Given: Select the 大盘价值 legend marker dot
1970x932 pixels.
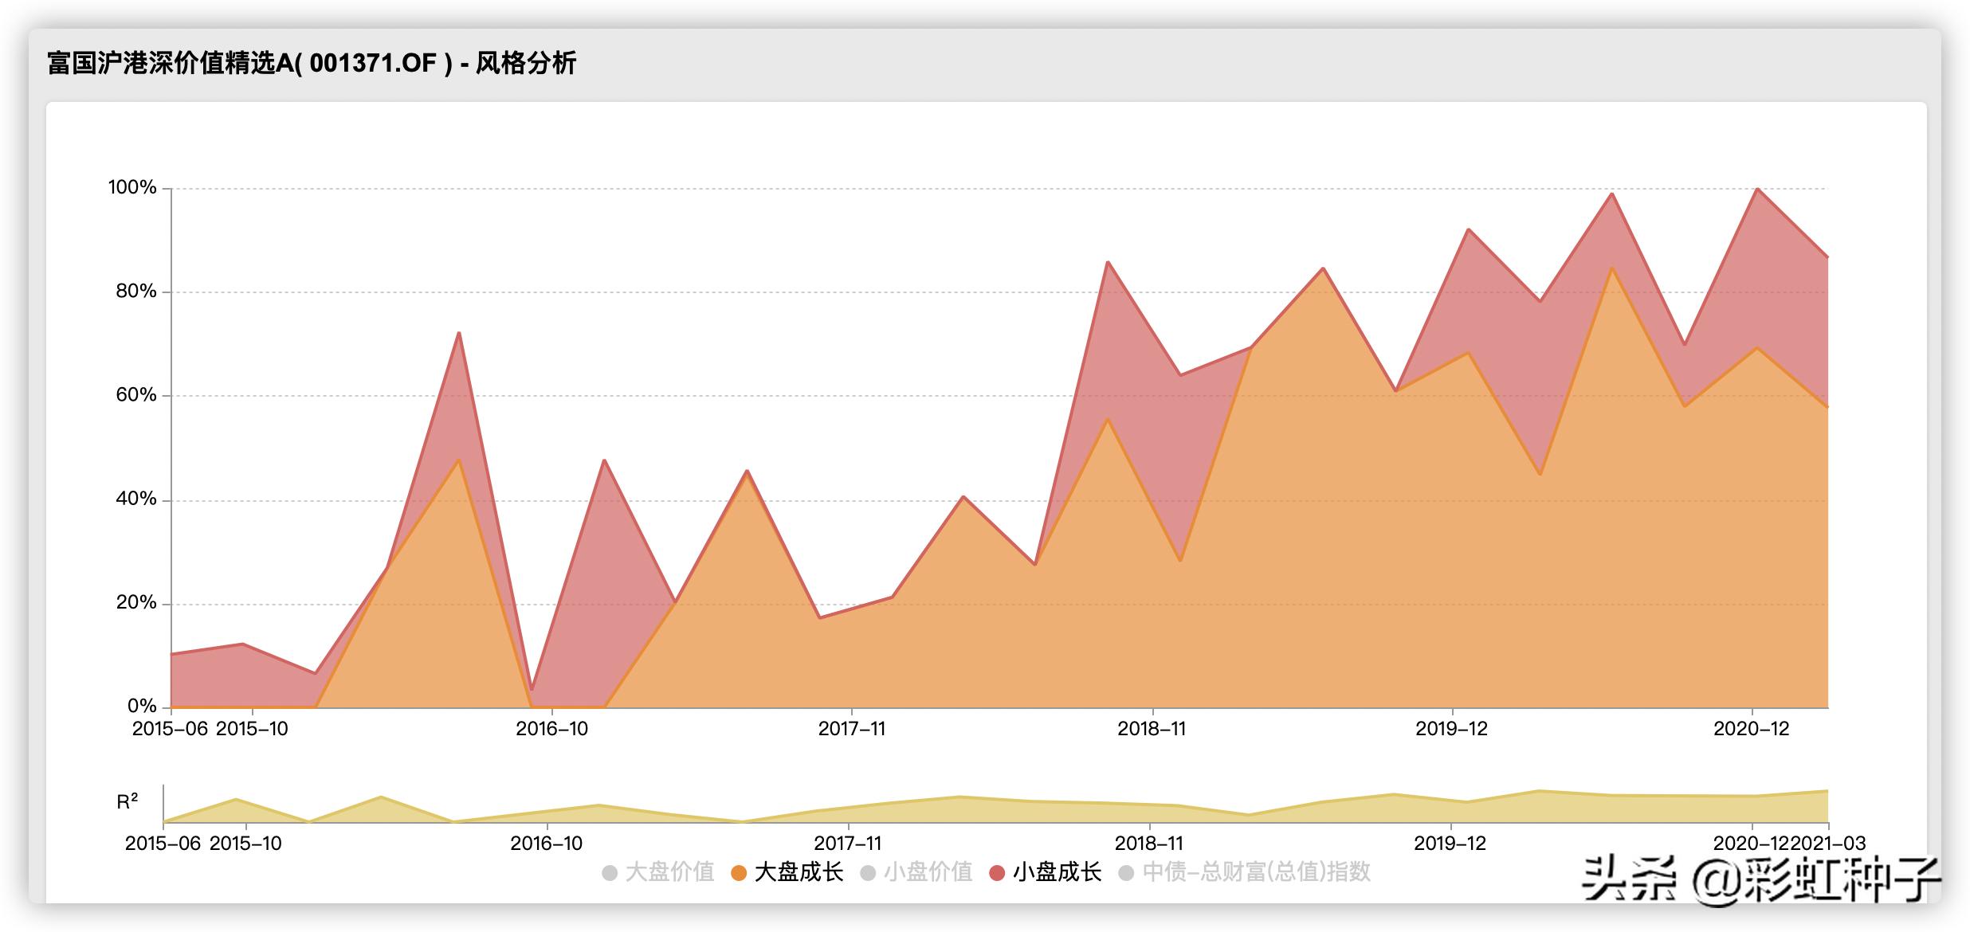Looking at the screenshot, I should click(610, 872).
